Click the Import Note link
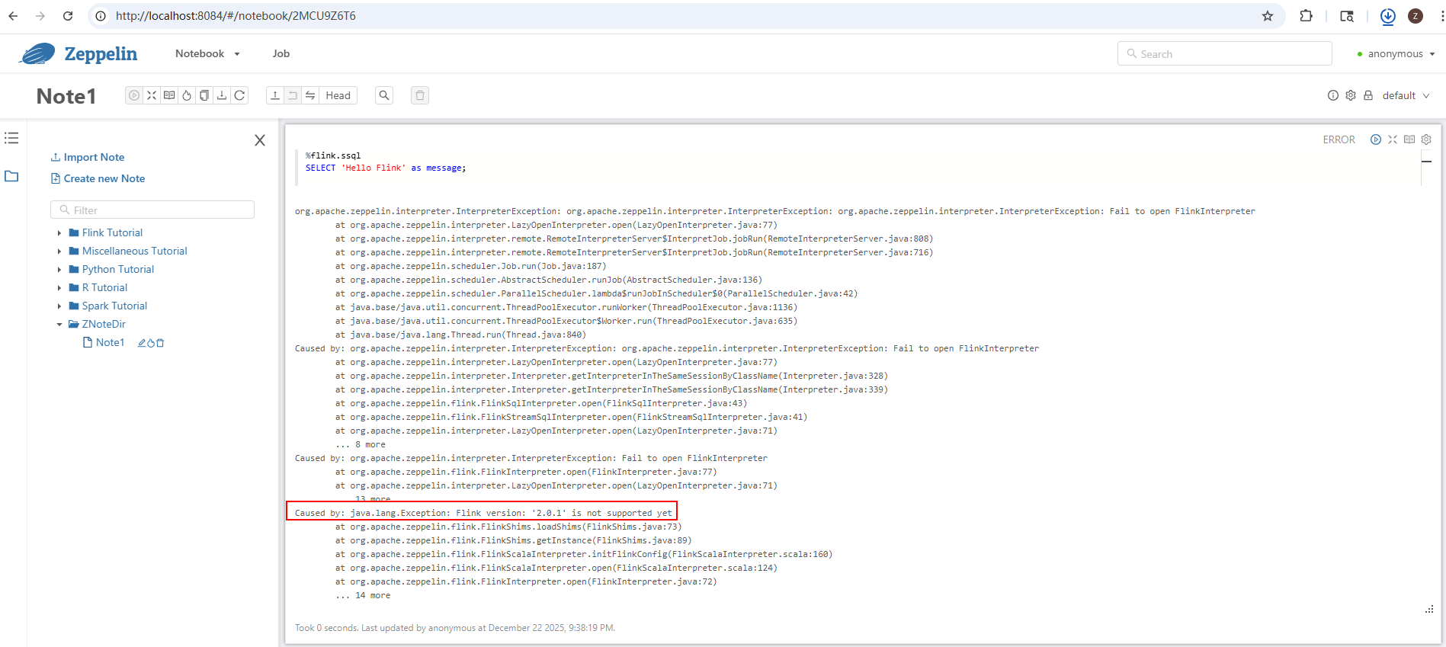This screenshot has height=647, width=1446. pyautogui.click(x=88, y=157)
